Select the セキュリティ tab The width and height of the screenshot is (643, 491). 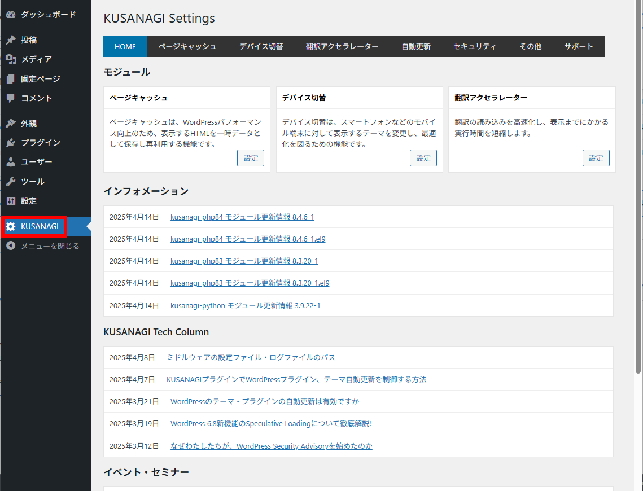(x=475, y=46)
